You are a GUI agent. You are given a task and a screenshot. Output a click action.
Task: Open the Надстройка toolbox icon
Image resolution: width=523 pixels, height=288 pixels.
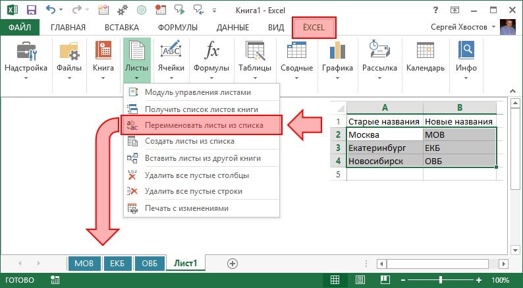coord(26,51)
